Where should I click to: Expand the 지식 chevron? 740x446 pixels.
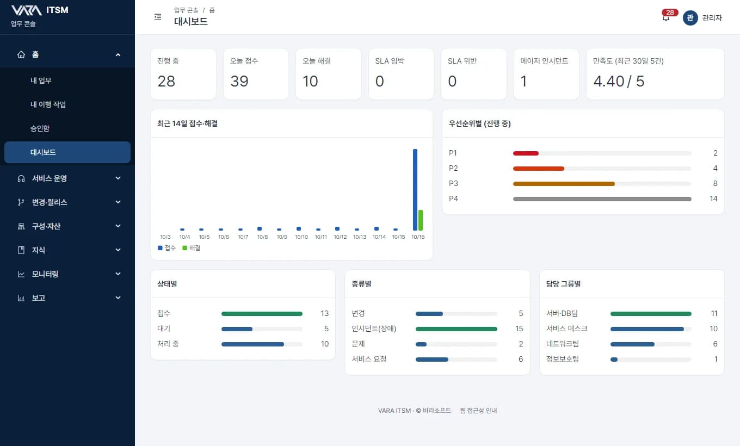click(118, 250)
